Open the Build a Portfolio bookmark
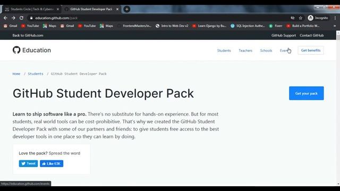Screen dimensions: 340x191 click(x=303, y=26)
